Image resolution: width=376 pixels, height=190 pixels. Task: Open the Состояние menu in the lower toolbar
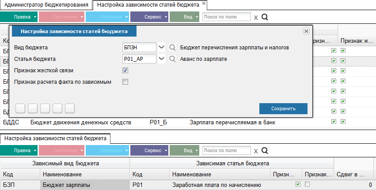[61, 150]
